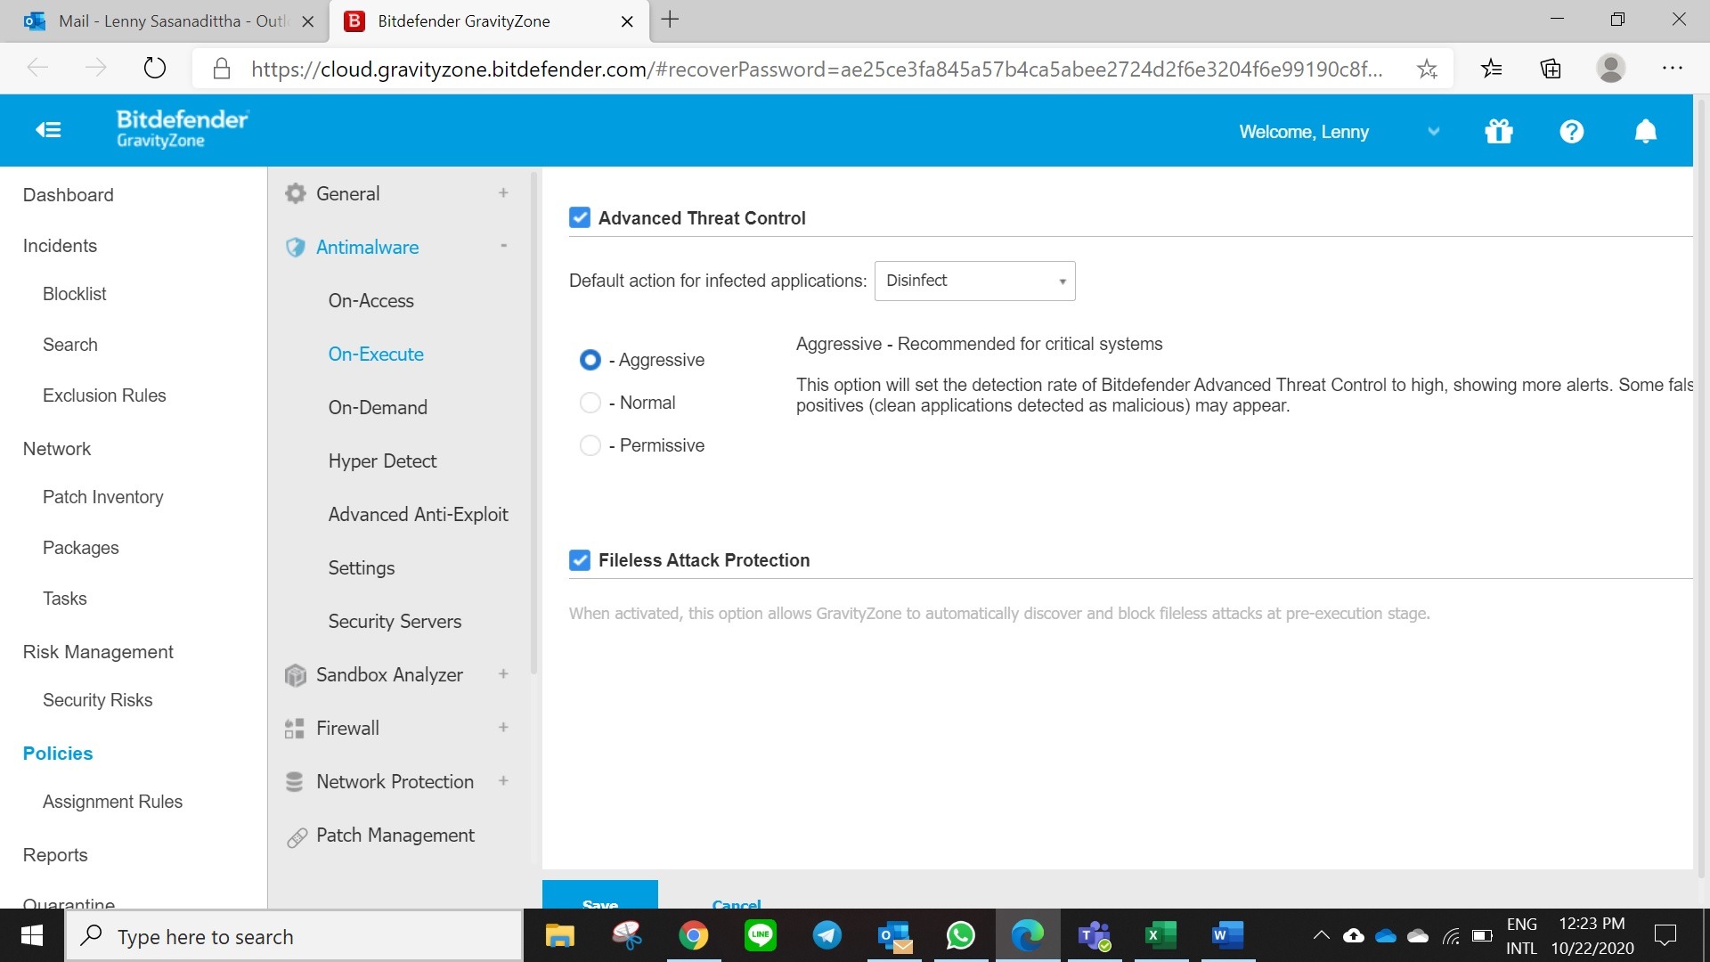Switch to the Outlook Mail tab

(160, 20)
